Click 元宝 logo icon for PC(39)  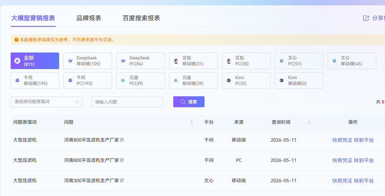[123, 80]
